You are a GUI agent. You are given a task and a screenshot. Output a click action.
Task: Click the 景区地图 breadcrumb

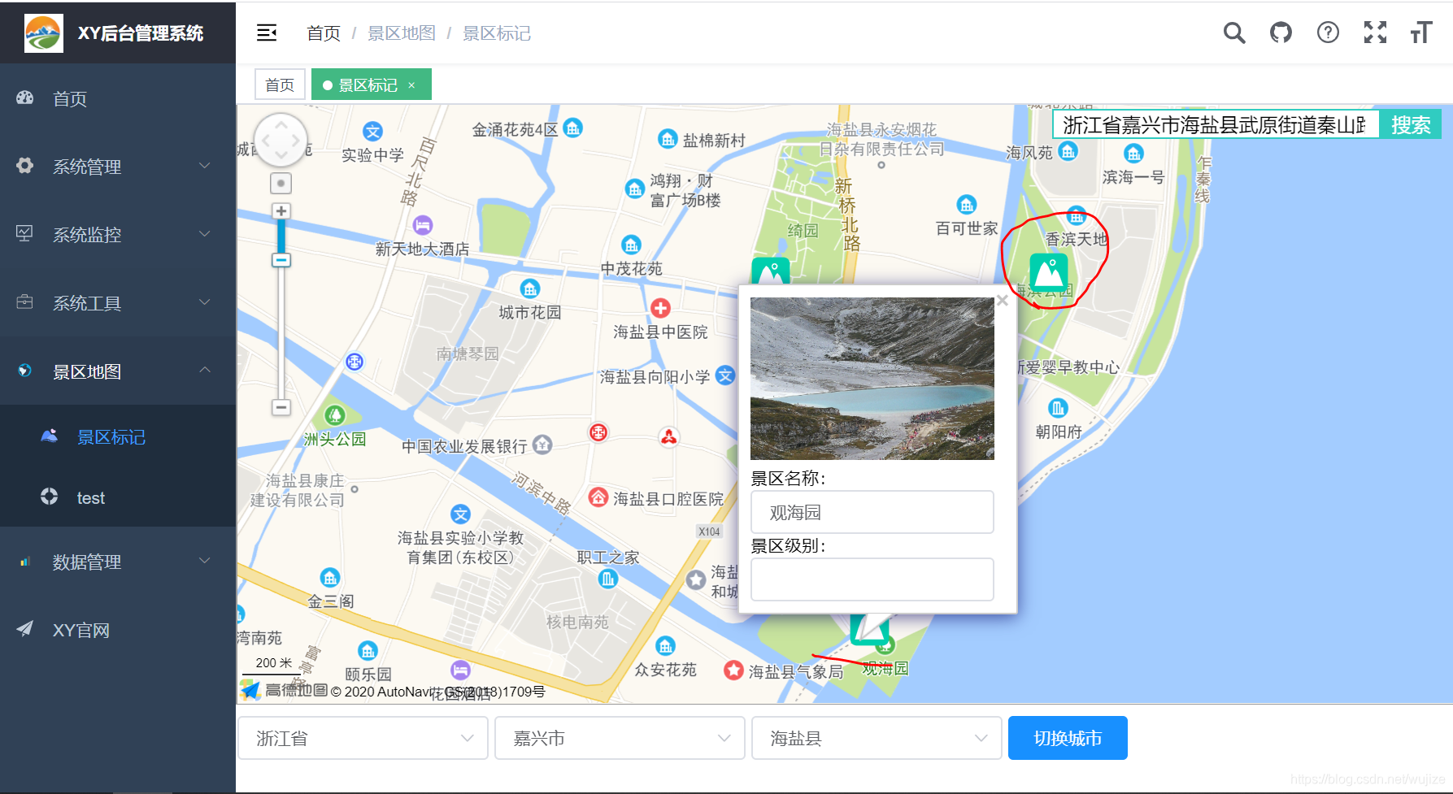coord(402,33)
